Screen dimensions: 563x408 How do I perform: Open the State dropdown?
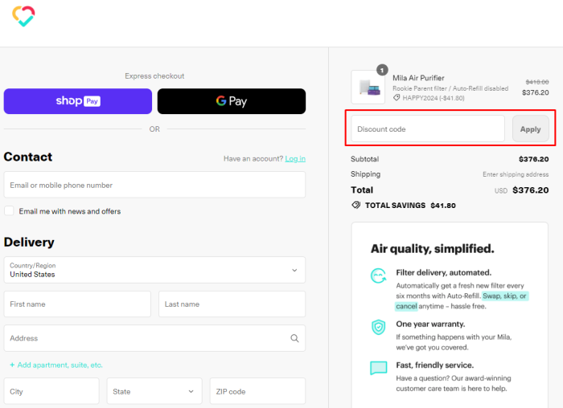[154, 391]
